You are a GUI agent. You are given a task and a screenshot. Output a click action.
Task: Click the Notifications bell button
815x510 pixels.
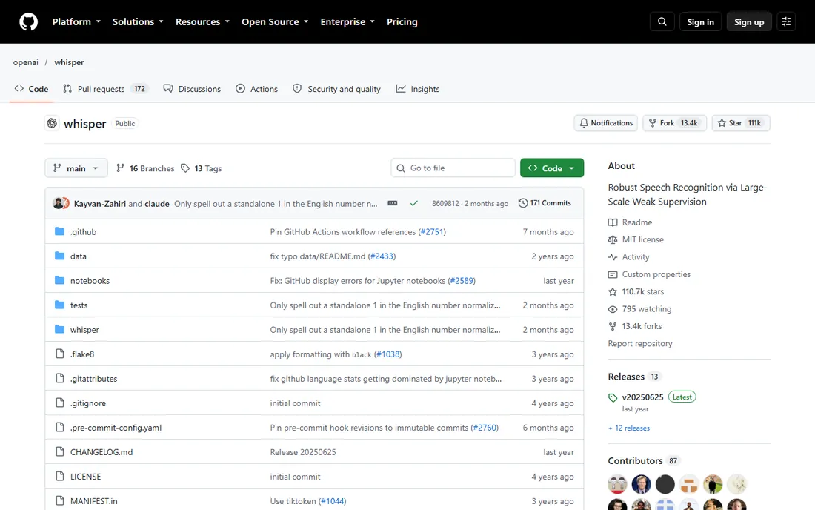606,123
